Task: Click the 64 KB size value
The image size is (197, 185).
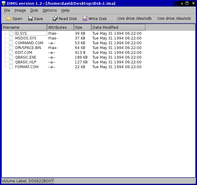Action: pyautogui.click(x=80, y=48)
